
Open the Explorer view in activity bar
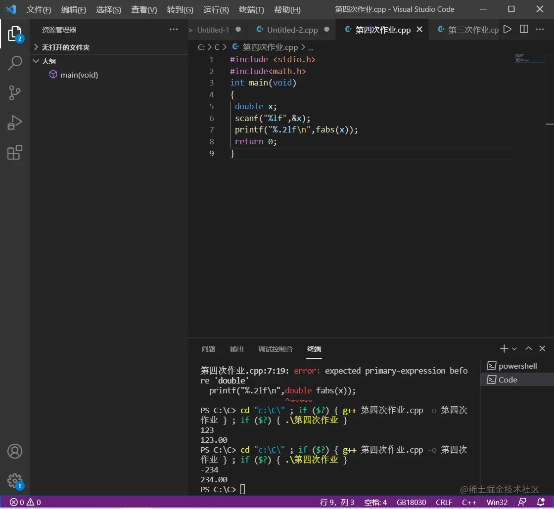coord(15,34)
